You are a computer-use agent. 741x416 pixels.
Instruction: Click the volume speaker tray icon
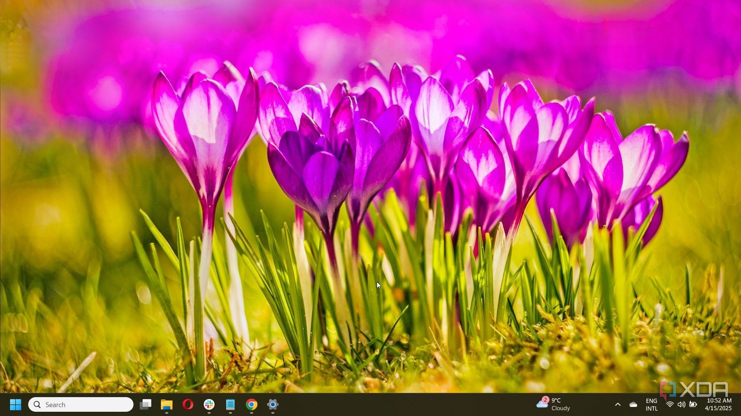[682, 404]
